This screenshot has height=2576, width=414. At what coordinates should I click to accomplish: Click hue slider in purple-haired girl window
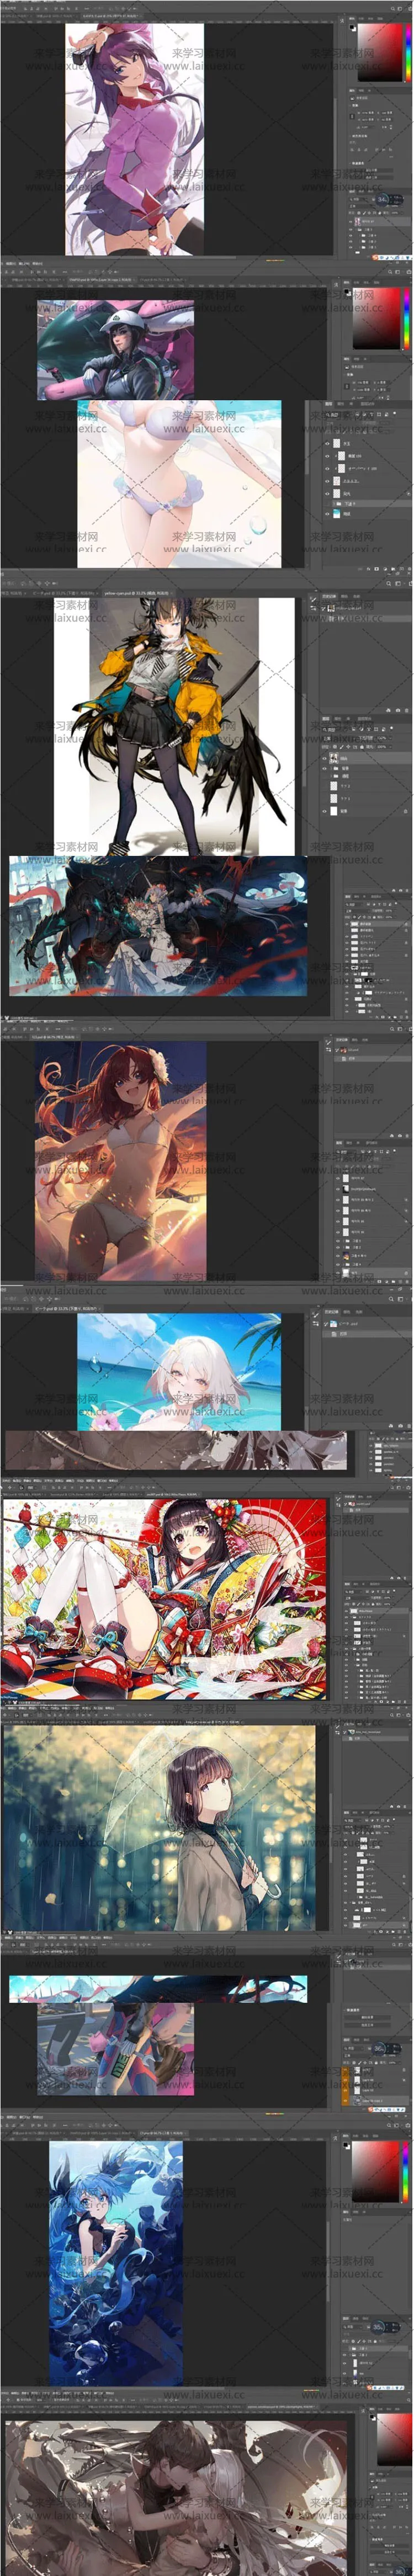click(x=409, y=53)
